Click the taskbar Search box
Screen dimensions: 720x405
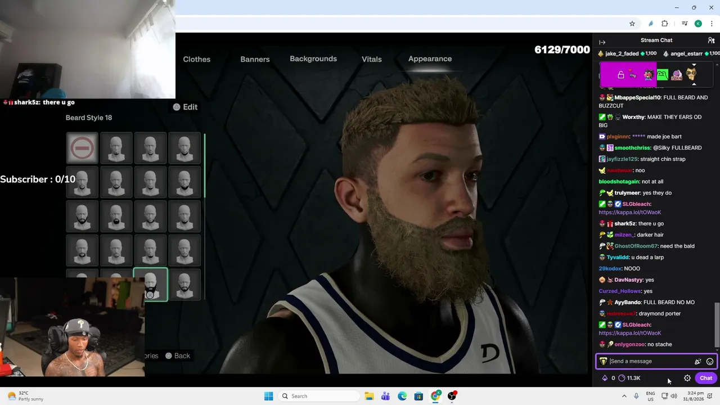[x=319, y=396]
